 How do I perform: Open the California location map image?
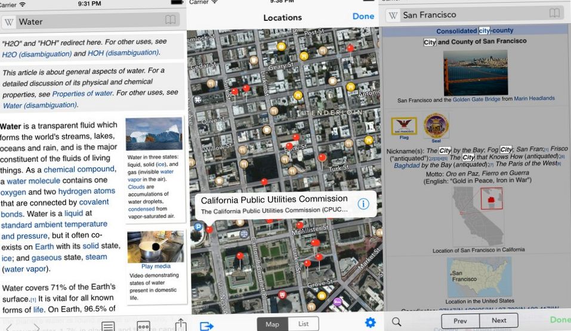pos(478,217)
